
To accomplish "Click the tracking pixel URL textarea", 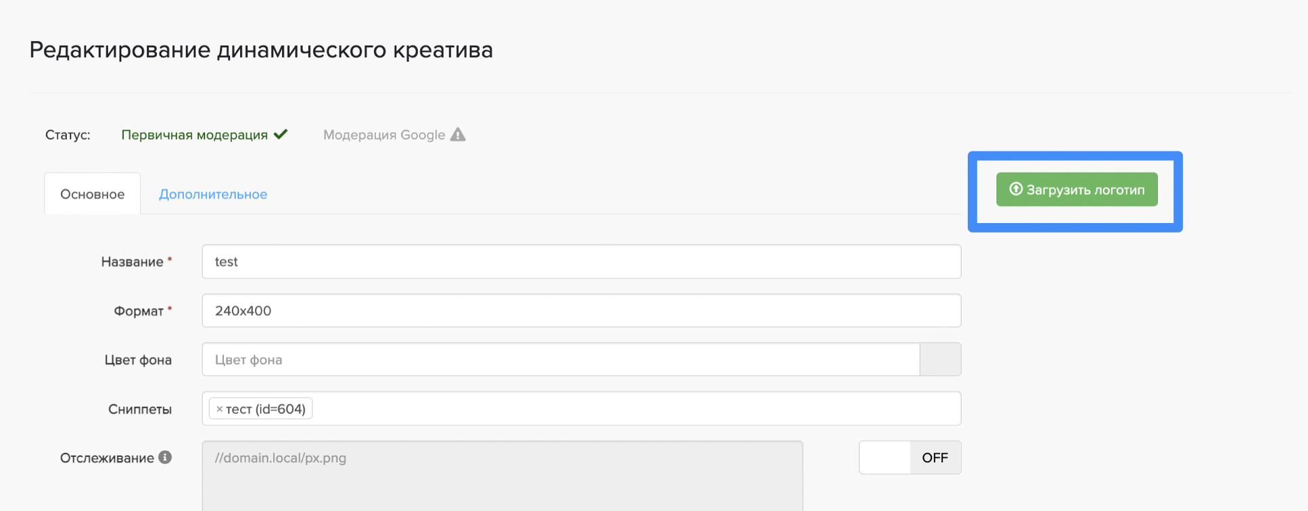I will tap(502, 475).
